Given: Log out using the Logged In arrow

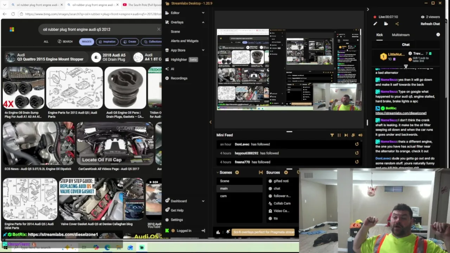Looking at the screenshot, I should [x=203, y=231].
